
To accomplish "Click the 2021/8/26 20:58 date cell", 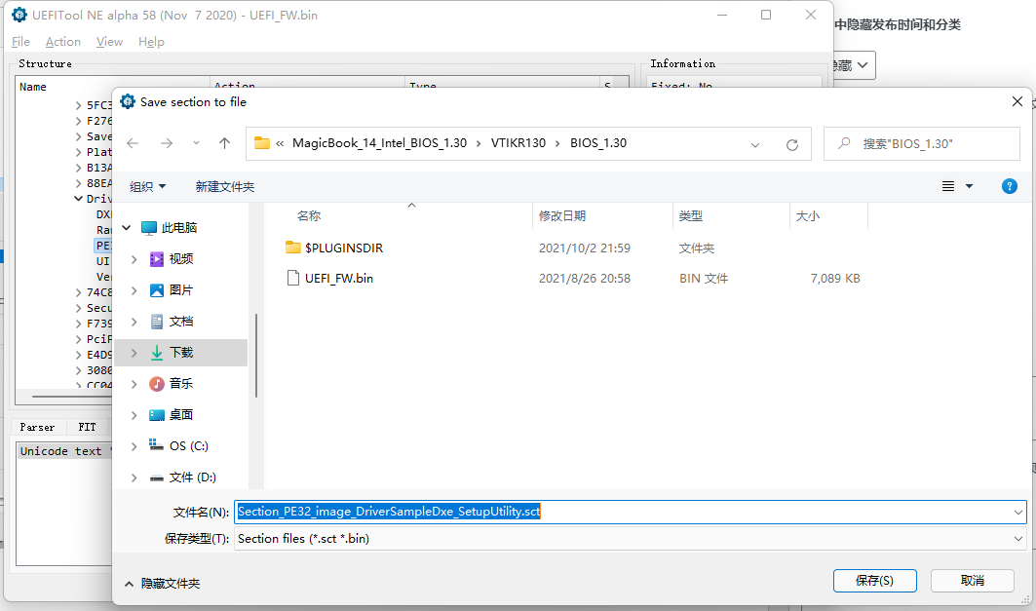I will [584, 279].
